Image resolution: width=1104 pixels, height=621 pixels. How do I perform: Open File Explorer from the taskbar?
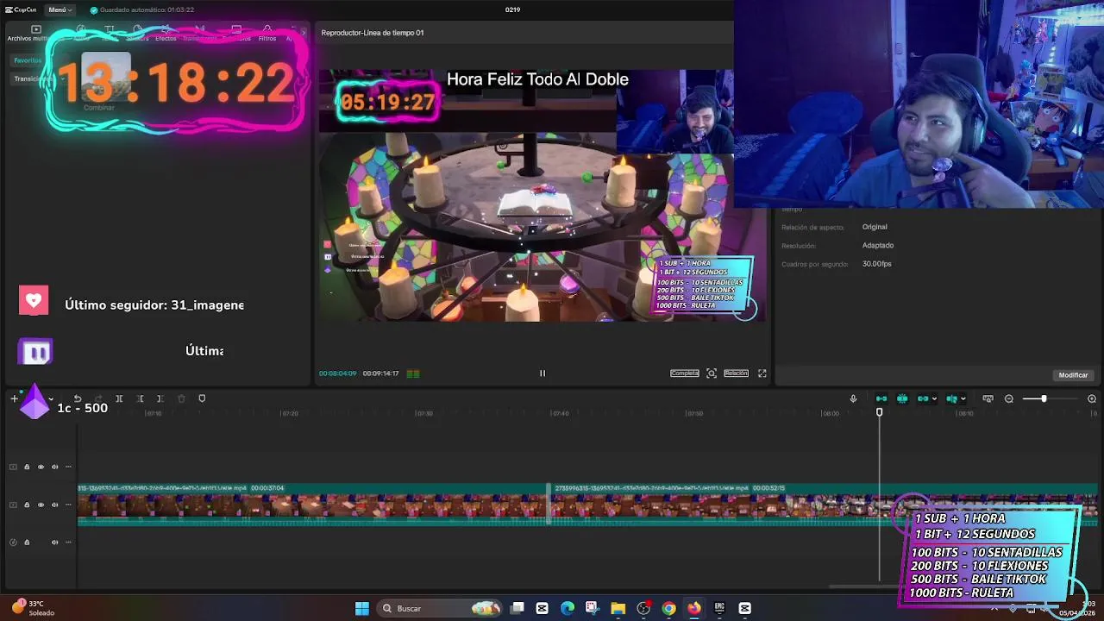pos(618,608)
